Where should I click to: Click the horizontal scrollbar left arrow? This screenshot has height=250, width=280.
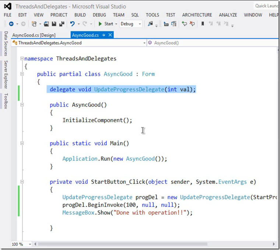(35, 244)
